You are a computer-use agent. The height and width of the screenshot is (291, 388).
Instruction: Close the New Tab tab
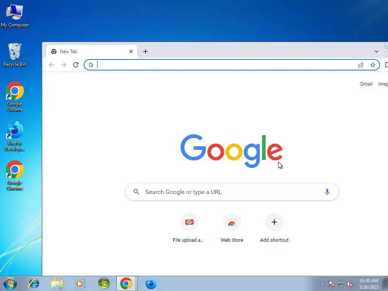click(x=131, y=52)
